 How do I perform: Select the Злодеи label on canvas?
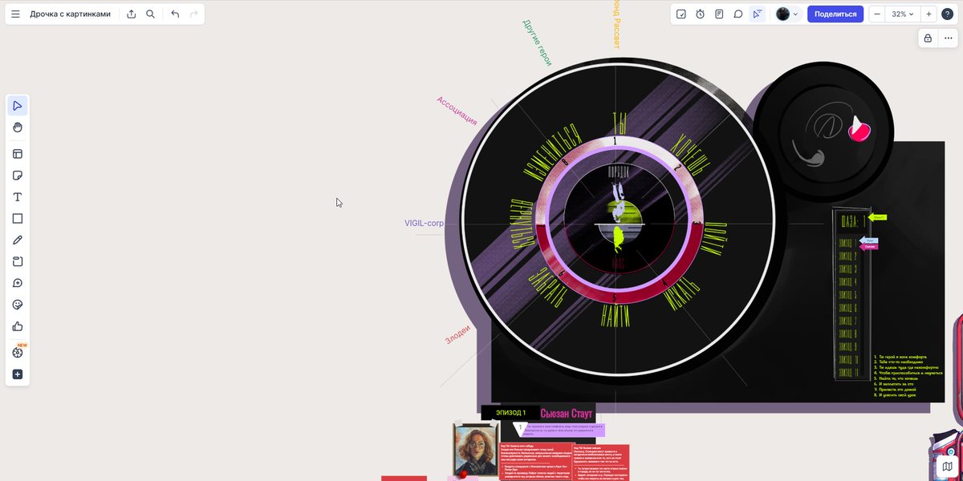click(x=457, y=335)
